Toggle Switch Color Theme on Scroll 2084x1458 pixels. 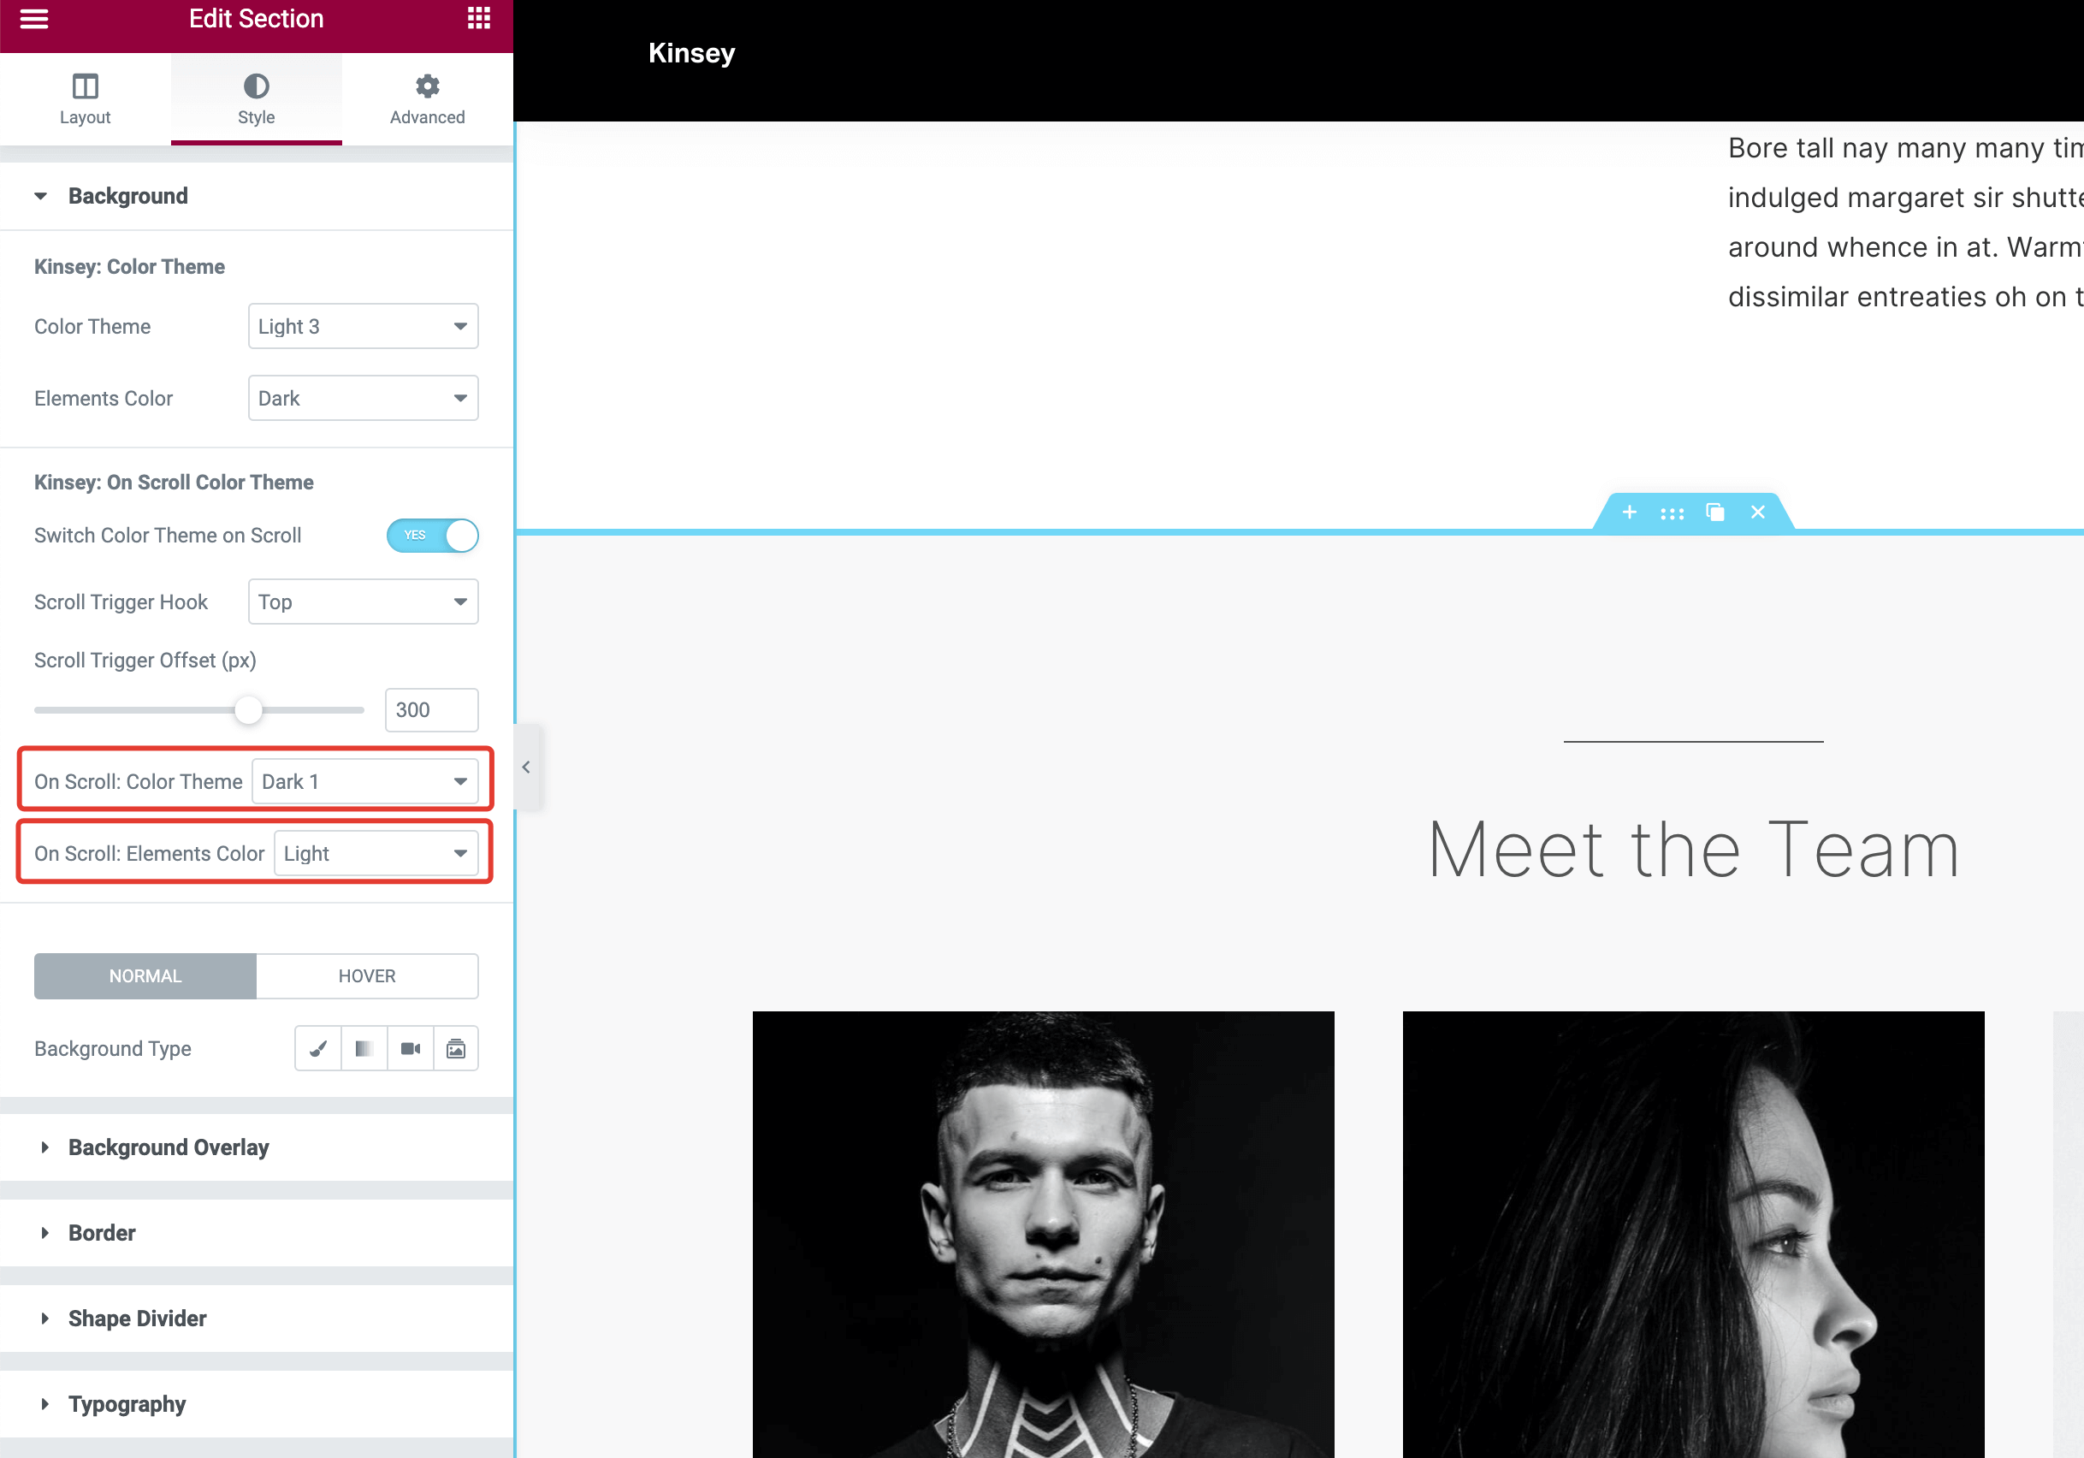click(x=432, y=536)
